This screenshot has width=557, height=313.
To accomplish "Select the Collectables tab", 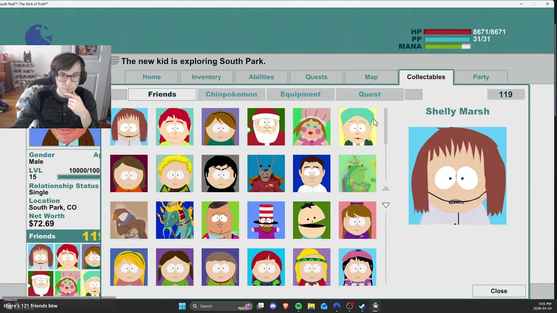I will [x=426, y=77].
